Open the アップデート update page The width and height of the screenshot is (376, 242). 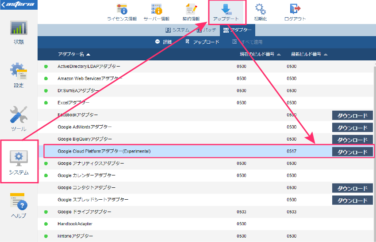(x=226, y=12)
